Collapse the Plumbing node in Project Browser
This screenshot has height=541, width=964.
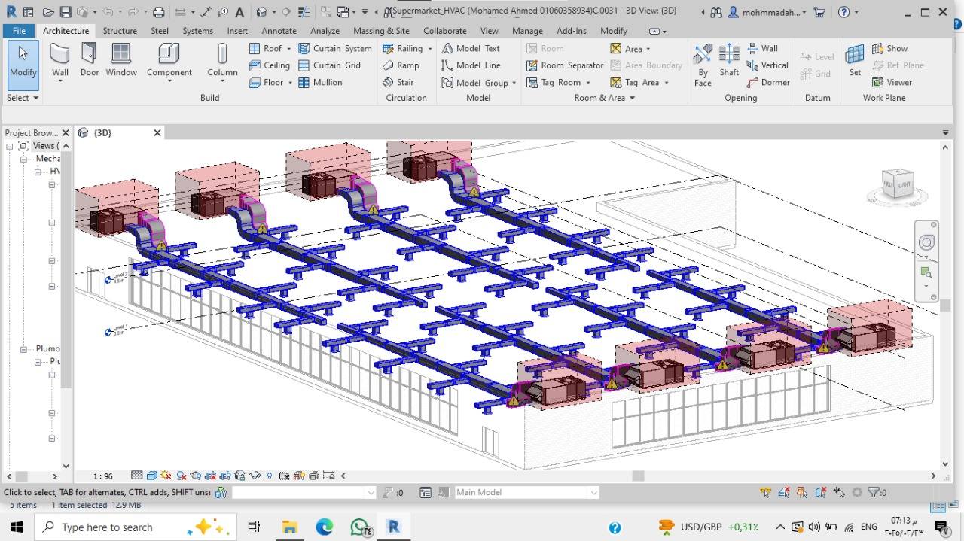pos(23,348)
